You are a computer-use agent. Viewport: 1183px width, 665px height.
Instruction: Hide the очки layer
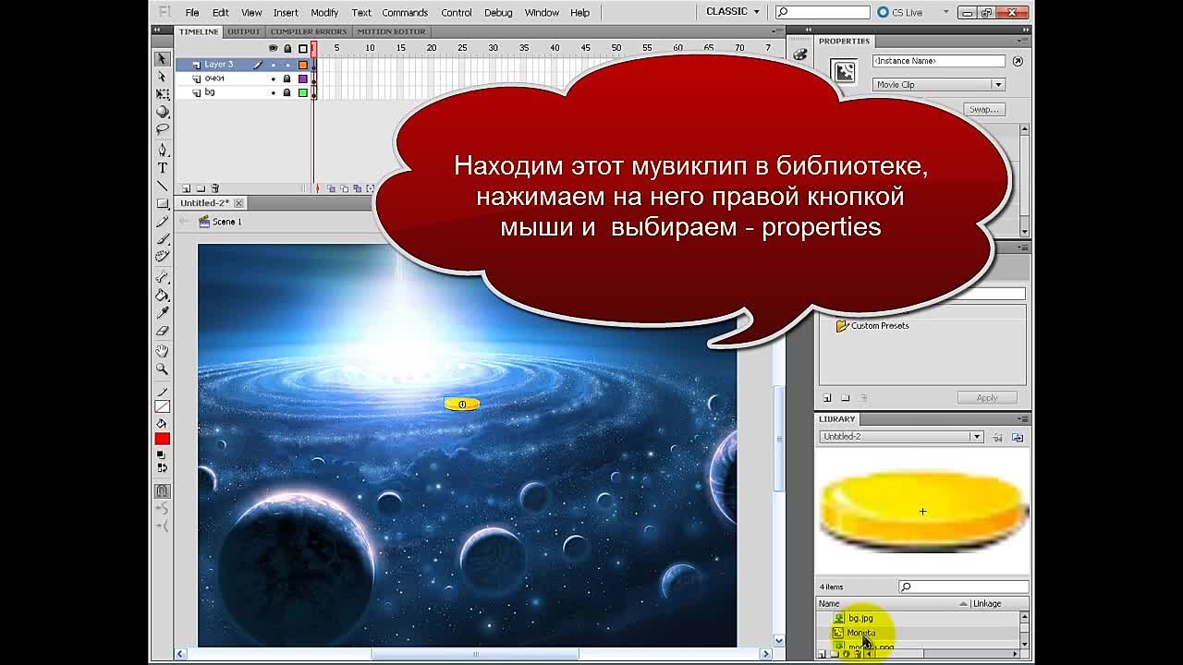point(273,79)
